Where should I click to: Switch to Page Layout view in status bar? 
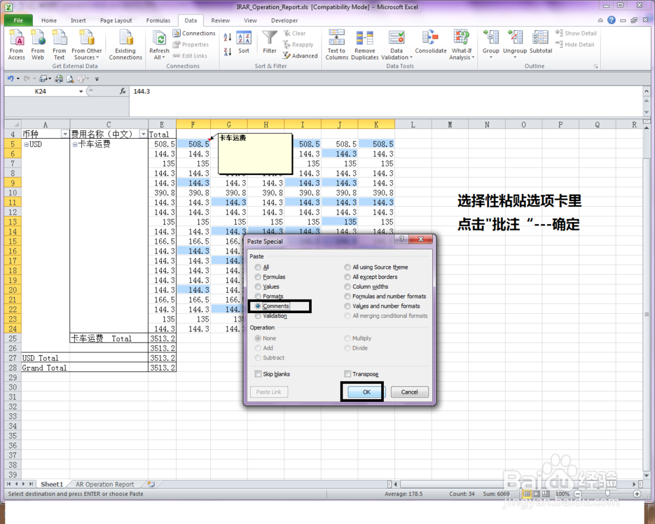tap(536, 494)
